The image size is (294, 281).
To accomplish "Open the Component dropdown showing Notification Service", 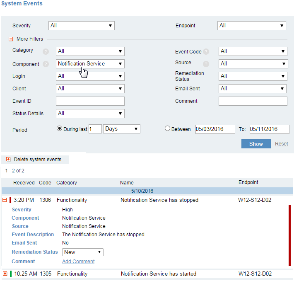I will tap(90, 64).
